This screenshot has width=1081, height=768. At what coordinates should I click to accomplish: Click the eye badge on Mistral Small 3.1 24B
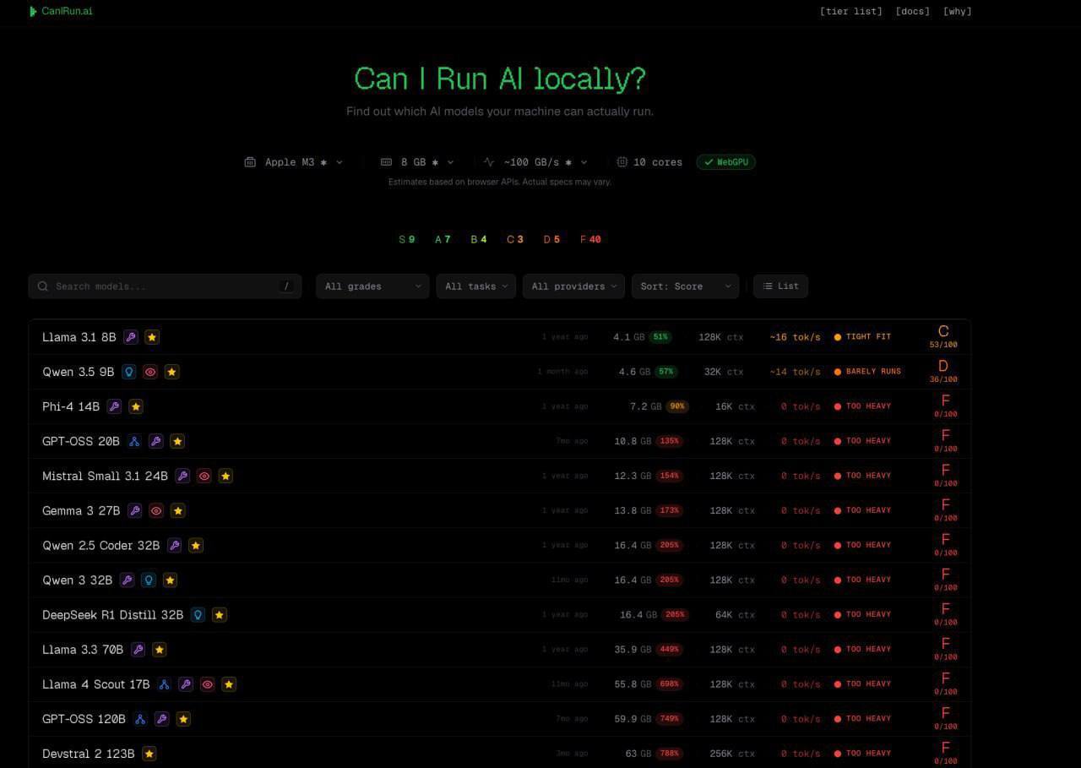pyautogui.click(x=204, y=476)
